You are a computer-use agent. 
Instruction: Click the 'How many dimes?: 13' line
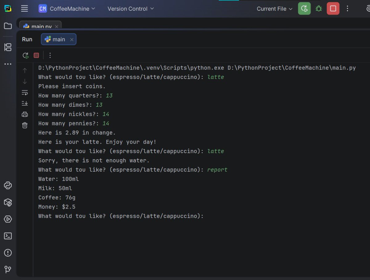tap(70, 105)
